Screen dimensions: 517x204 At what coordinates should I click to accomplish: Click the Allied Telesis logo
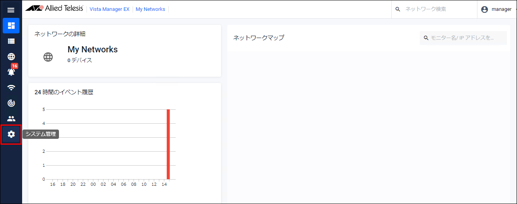coord(54,9)
